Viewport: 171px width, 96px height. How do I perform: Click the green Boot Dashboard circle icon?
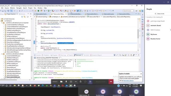click(38, 11)
